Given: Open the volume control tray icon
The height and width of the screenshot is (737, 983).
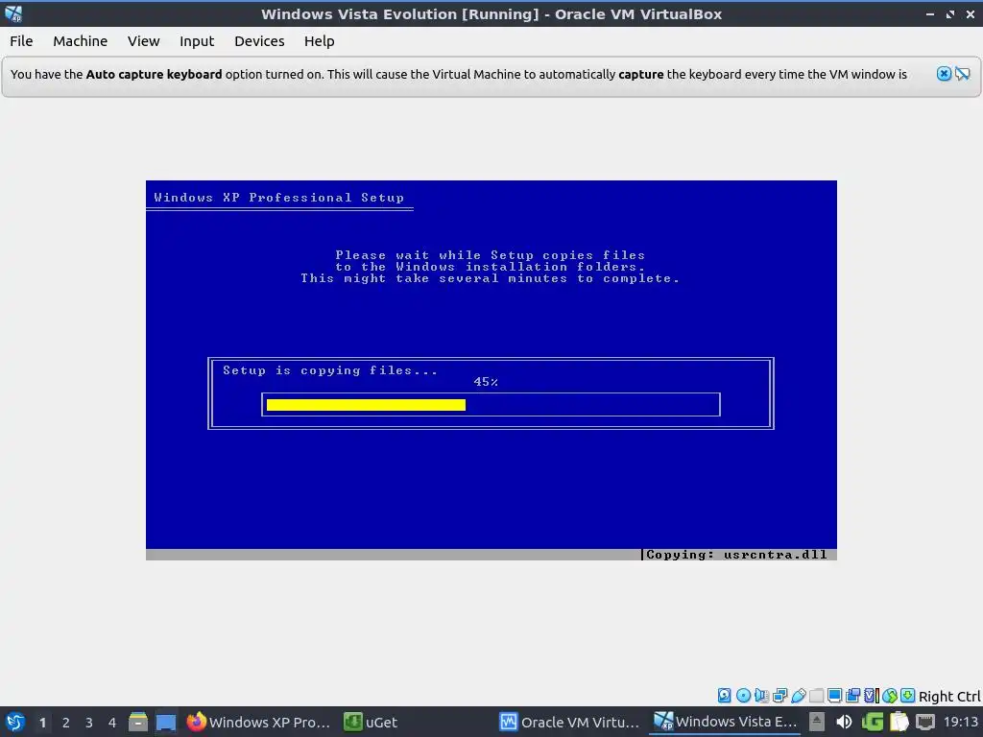Looking at the screenshot, I should coord(844,722).
